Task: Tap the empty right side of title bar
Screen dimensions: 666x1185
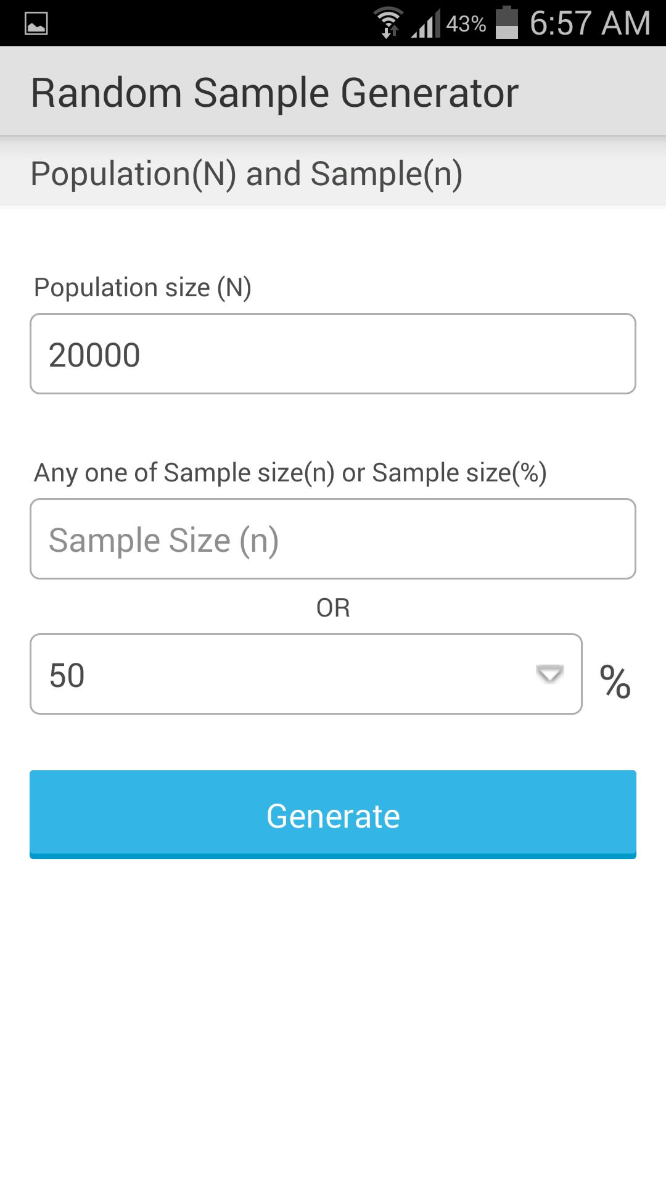Action: [x=592, y=93]
